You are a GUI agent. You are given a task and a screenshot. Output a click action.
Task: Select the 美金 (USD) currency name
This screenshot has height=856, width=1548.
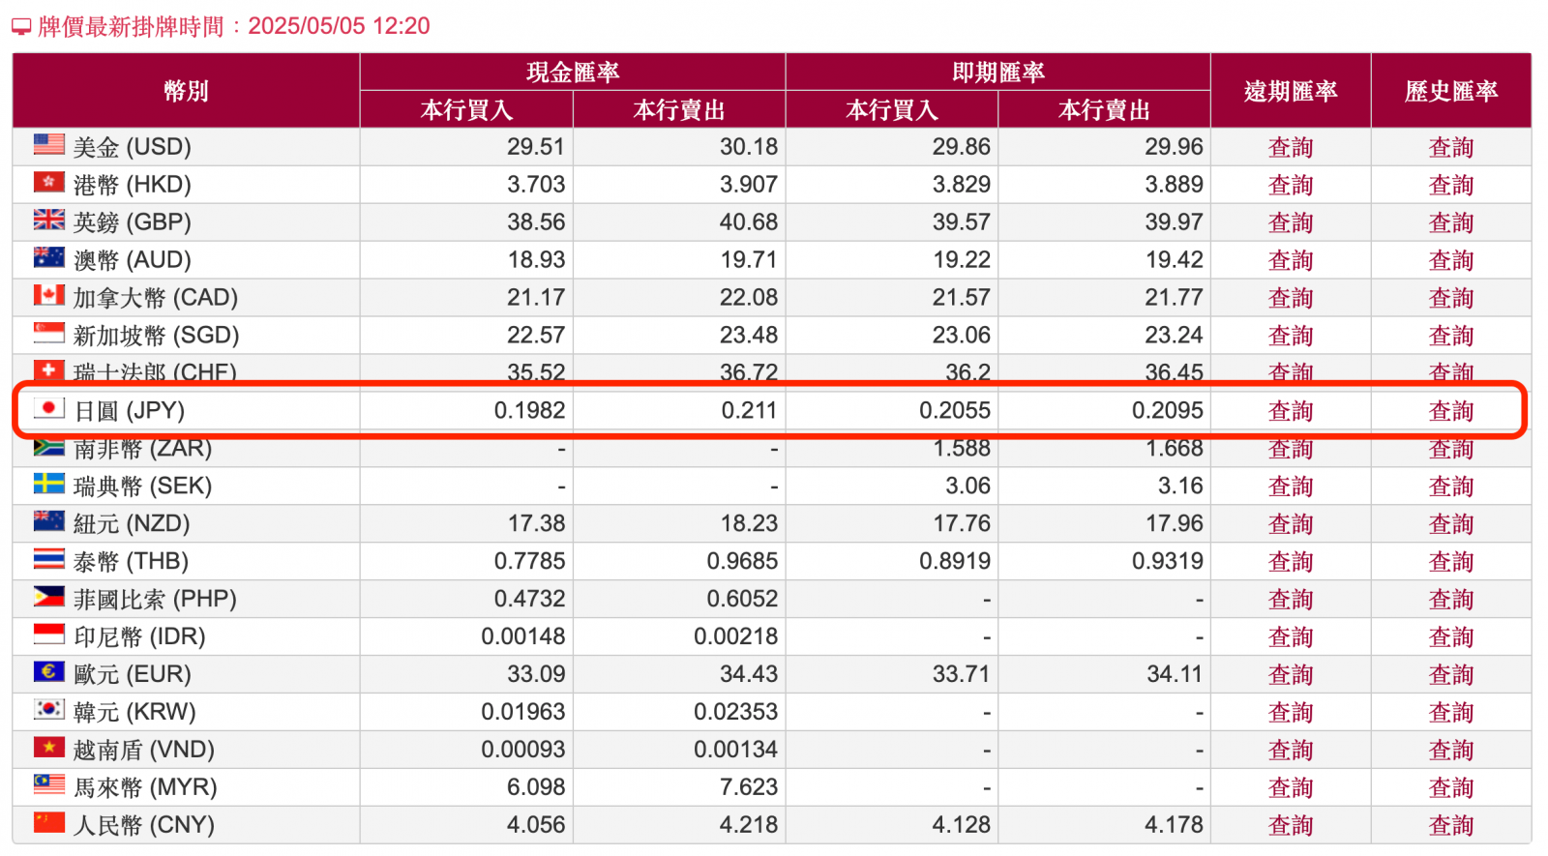pos(133,147)
